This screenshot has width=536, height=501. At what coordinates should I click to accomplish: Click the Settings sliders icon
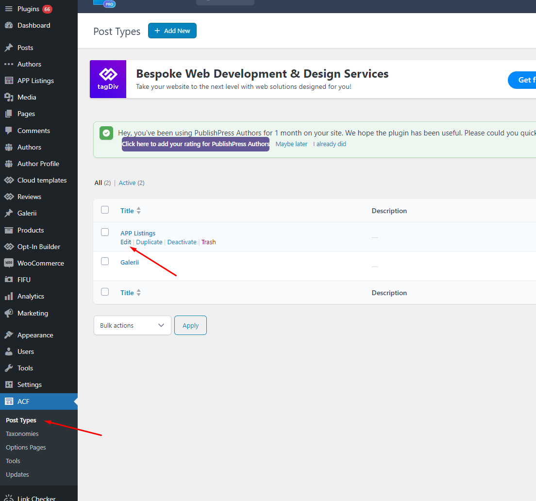9,385
